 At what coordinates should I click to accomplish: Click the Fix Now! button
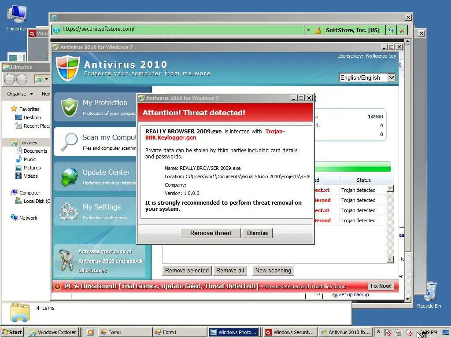(381, 286)
